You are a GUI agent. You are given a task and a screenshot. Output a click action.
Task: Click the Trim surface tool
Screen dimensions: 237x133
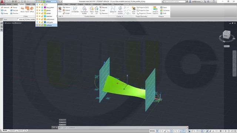click(x=60, y=10)
